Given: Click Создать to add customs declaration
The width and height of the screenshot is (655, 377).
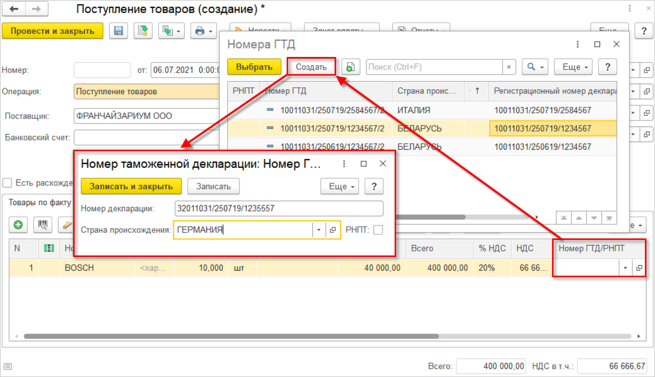Looking at the screenshot, I should click(311, 67).
